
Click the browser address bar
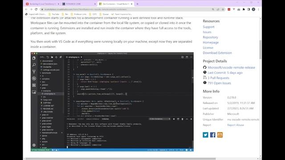(x=126, y=9)
